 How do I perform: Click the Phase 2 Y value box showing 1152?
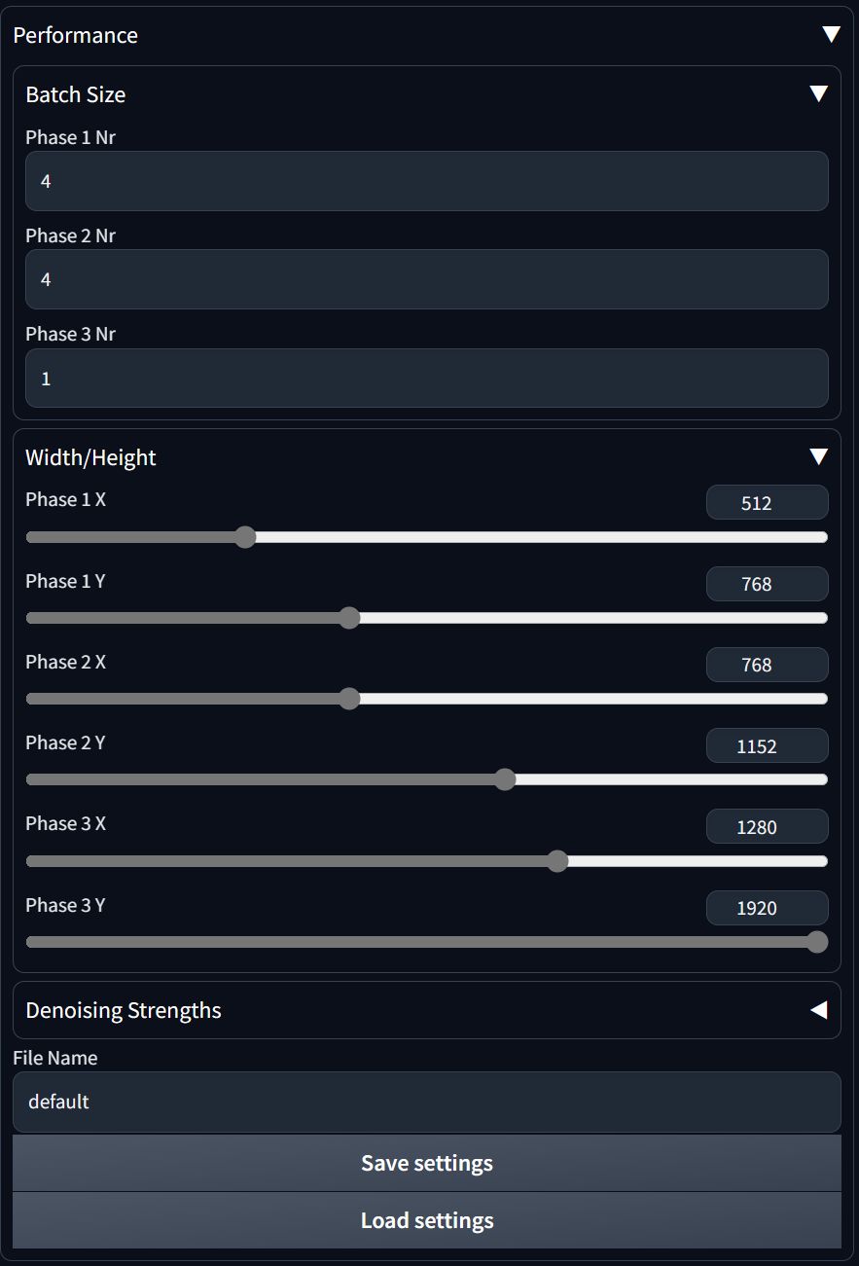pos(768,746)
